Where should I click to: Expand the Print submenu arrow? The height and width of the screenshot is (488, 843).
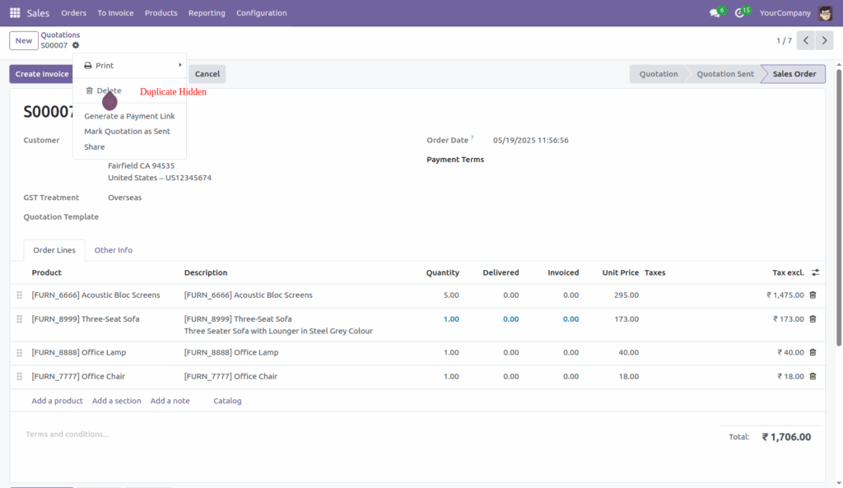[179, 65]
